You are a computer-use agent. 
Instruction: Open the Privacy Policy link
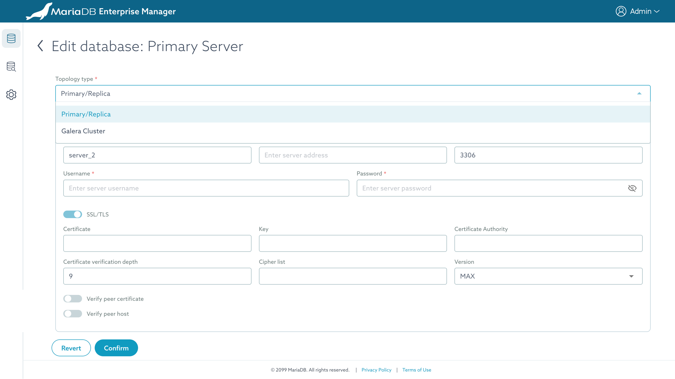[376, 370]
